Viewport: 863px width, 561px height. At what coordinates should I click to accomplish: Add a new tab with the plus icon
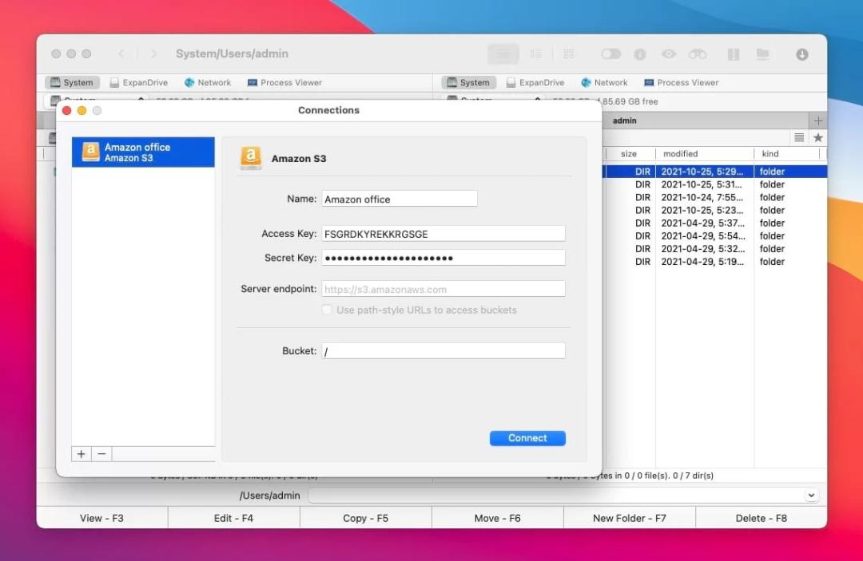818,120
